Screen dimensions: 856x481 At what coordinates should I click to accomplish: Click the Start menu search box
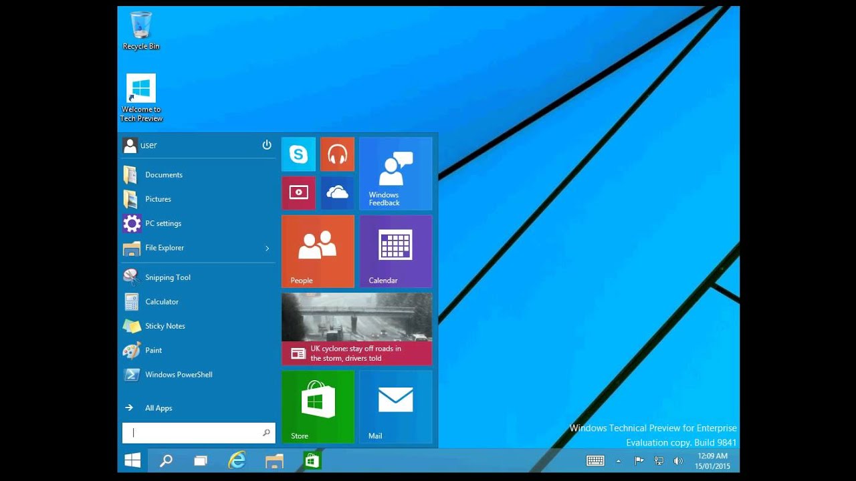click(199, 433)
